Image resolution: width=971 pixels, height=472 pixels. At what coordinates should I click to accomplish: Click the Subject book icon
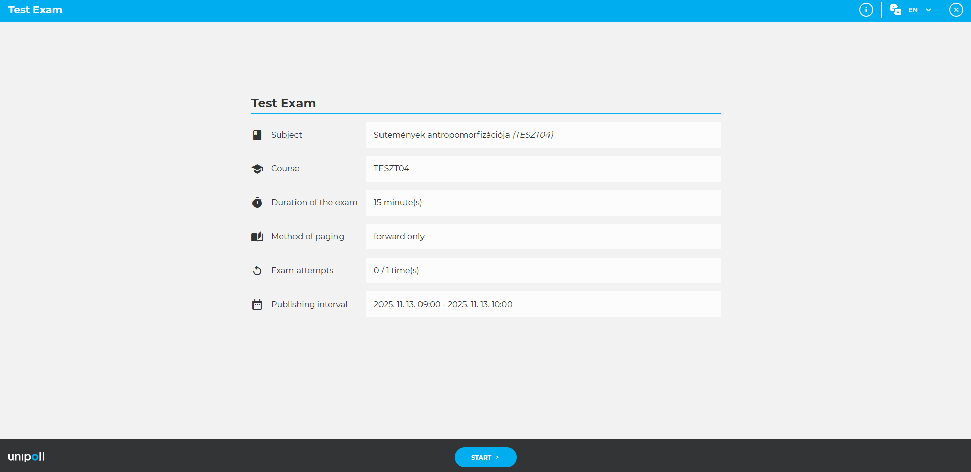(257, 135)
